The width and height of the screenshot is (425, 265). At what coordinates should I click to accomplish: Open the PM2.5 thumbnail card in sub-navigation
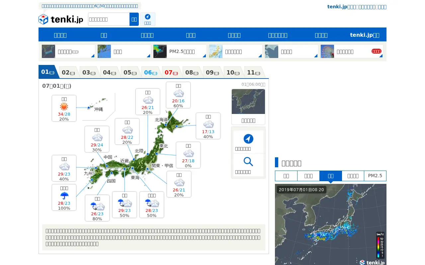click(x=180, y=51)
